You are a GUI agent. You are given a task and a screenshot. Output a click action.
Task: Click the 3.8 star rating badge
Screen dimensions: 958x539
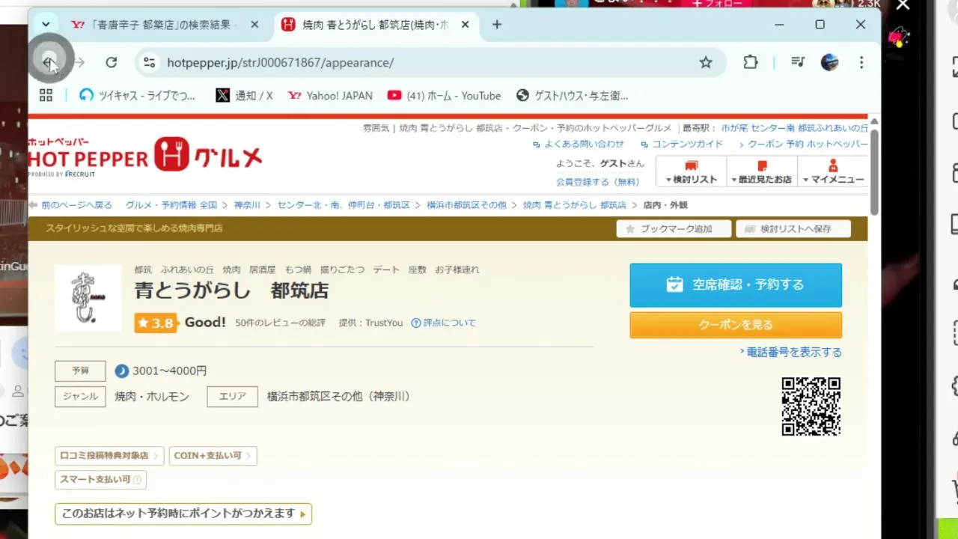pyautogui.click(x=156, y=323)
